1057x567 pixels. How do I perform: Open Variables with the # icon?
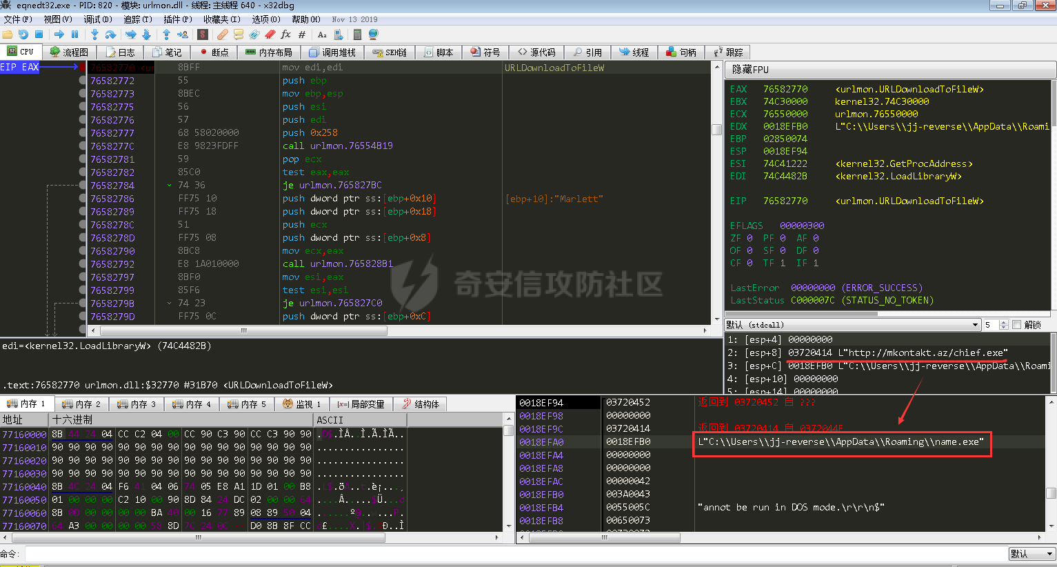click(302, 34)
